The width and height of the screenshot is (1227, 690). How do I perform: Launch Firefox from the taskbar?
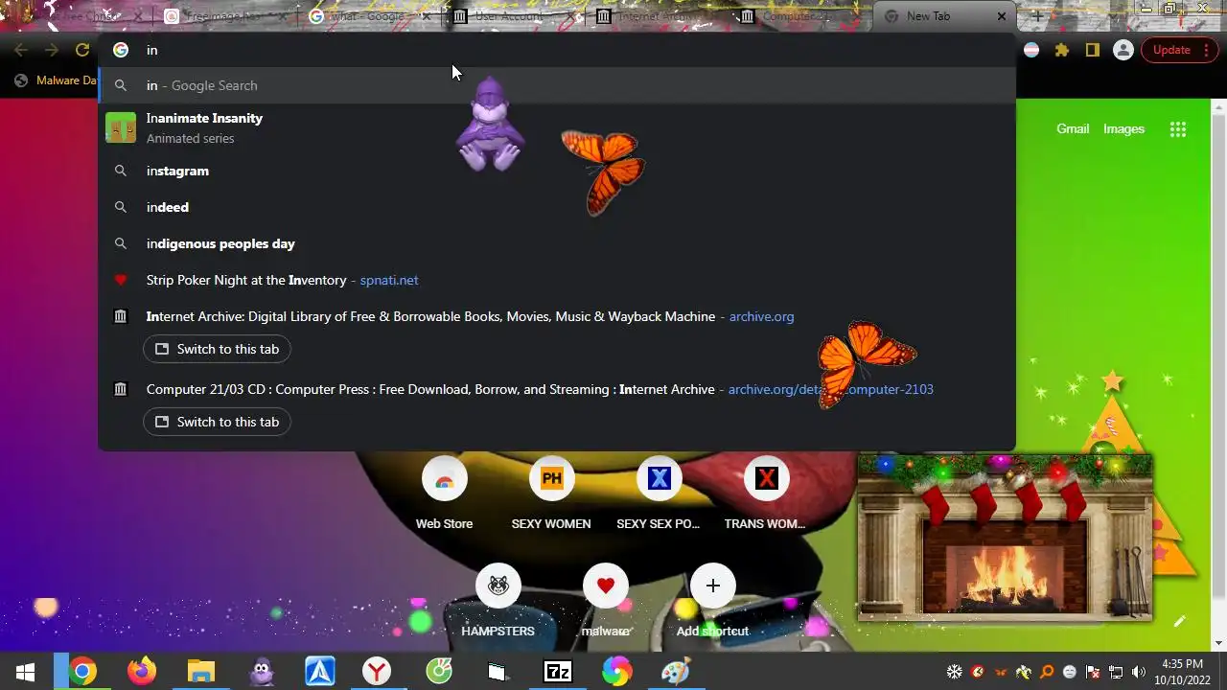pyautogui.click(x=142, y=672)
